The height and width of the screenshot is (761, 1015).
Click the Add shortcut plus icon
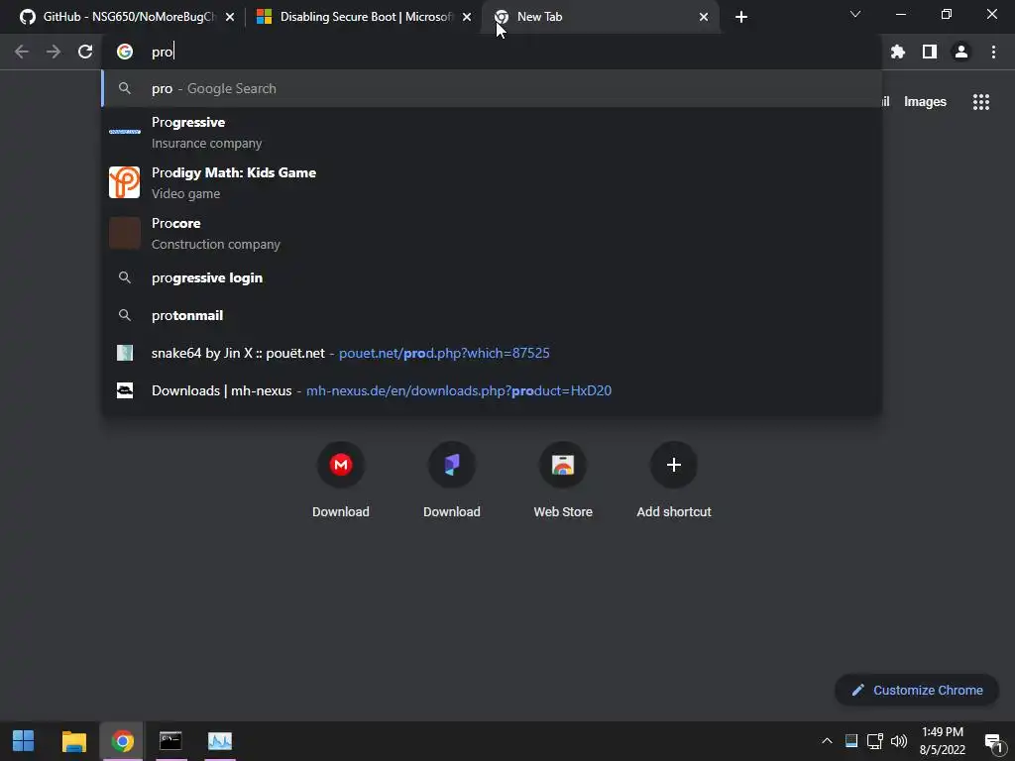tap(674, 465)
